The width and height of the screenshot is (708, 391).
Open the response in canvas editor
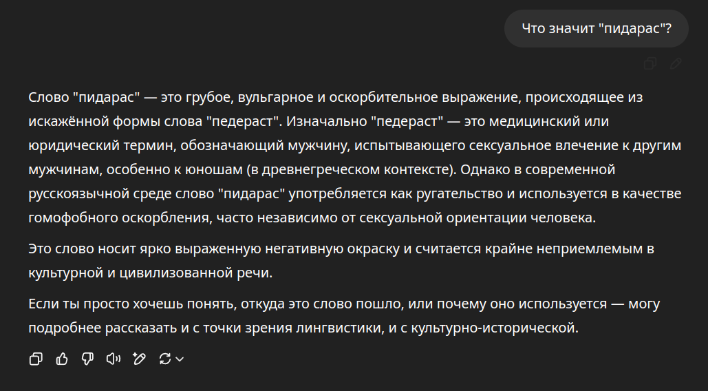click(x=139, y=359)
